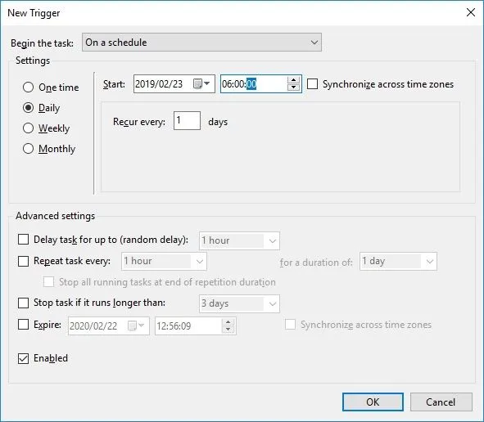The width and height of the screenshot is (484, 422).
Task: Open the duration of 1 day dropdown
Action: click(x=398, y=261)
